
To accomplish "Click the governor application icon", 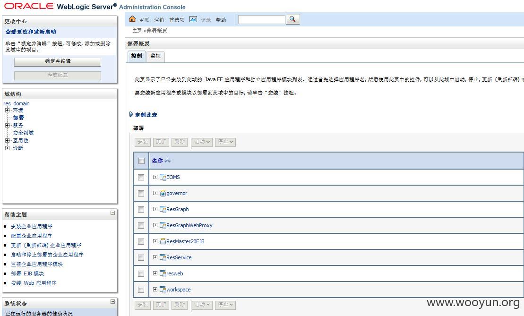I will click(x=163, y=193).
